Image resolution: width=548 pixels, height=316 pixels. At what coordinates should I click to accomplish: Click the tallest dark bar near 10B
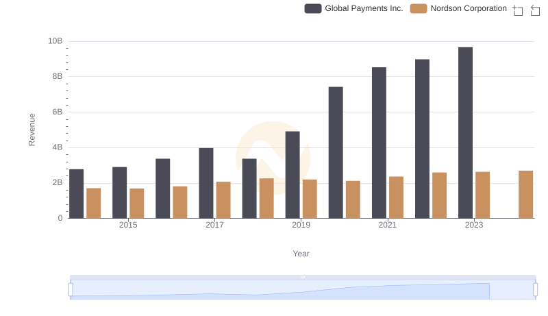click(465, 132)
